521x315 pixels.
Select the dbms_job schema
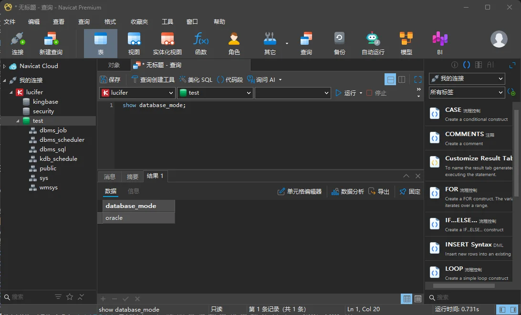click(x=53, y=130)
